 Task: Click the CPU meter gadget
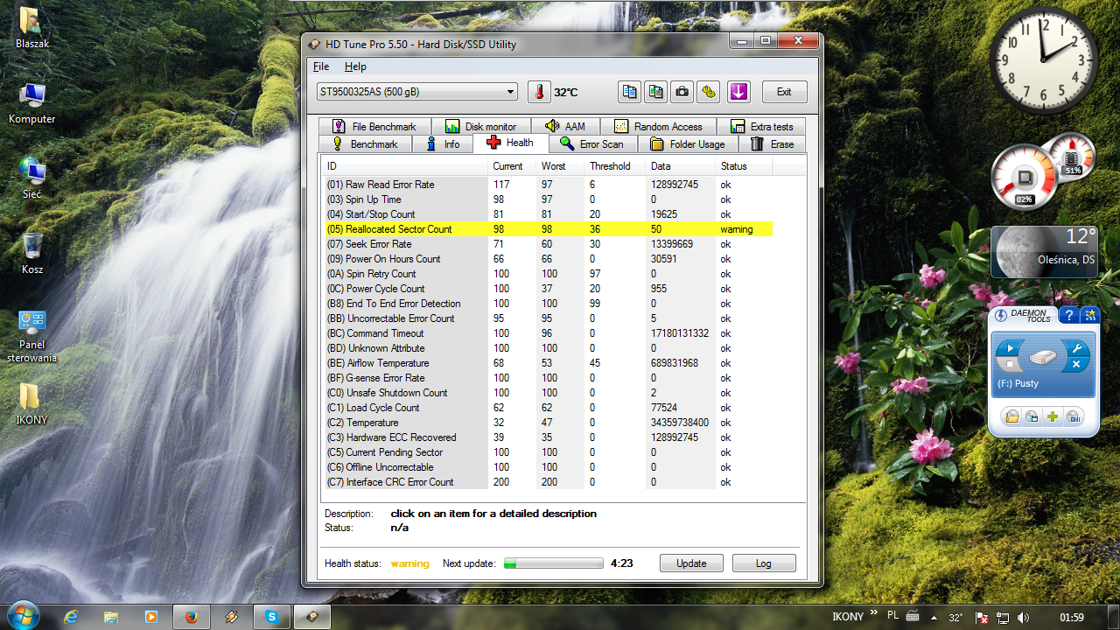point(1044,173)
